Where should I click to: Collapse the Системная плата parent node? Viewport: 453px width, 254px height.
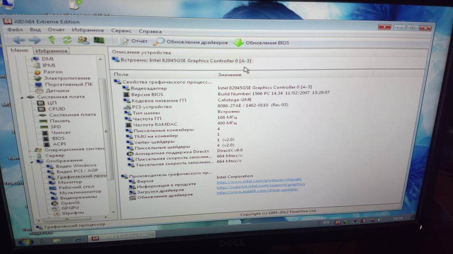(x=22, y=97)
